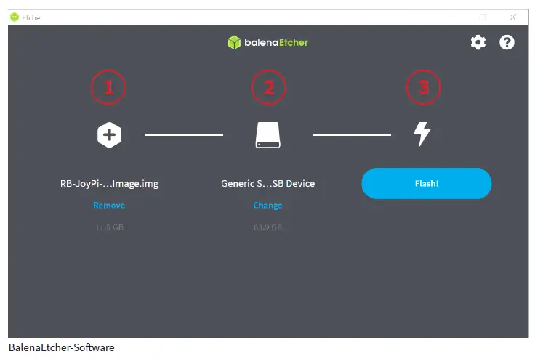
Task: Maximize the Etcher window
Action: tap(483, 17)
